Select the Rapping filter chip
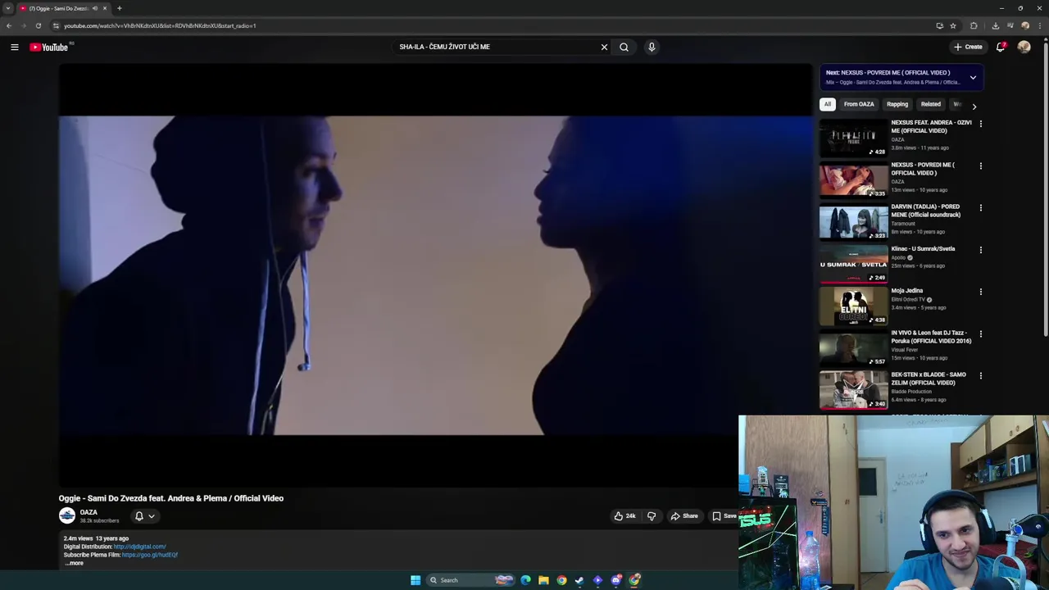This screenshot has height=590, width=1049. coord(897,105)
